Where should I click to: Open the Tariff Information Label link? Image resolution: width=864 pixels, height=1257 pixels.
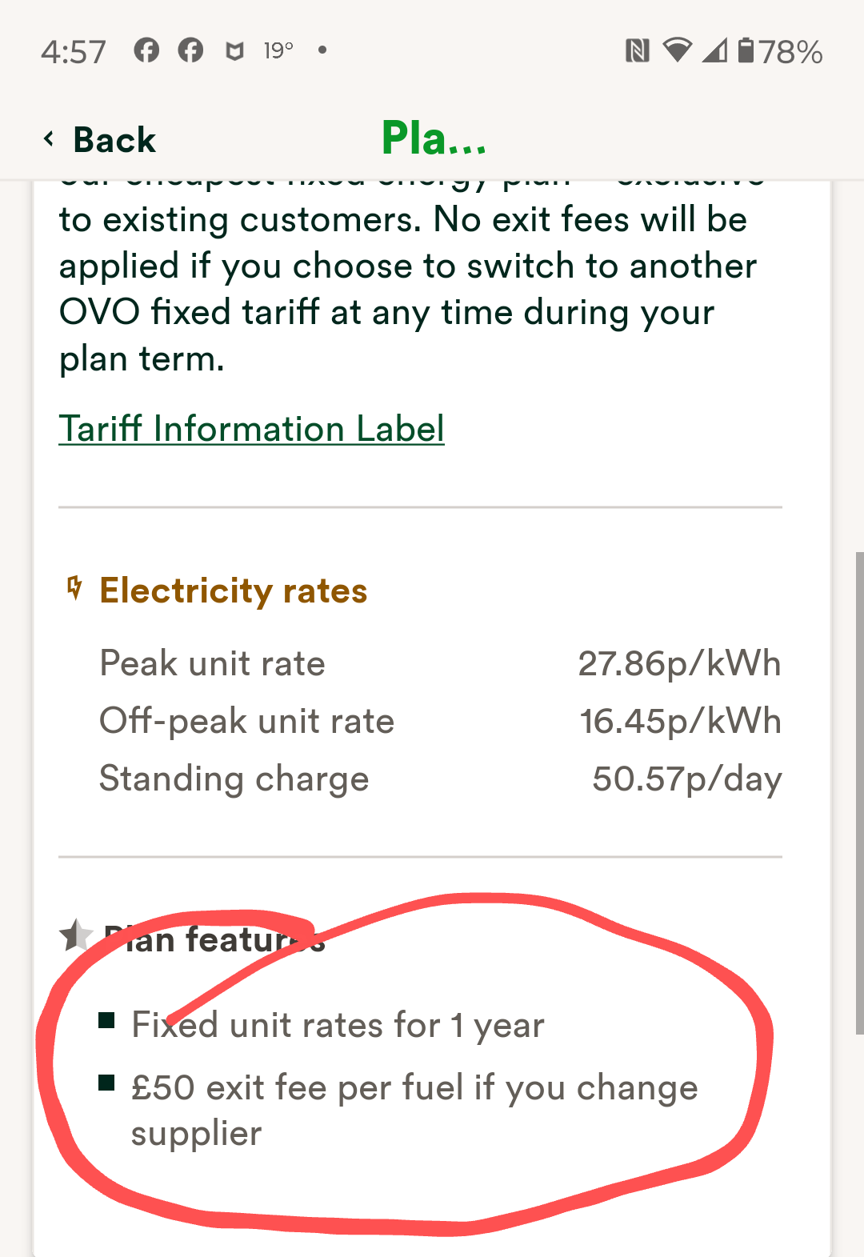pos(251,429)
